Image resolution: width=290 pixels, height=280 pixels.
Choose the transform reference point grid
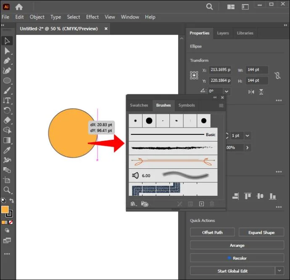point(194,75)
